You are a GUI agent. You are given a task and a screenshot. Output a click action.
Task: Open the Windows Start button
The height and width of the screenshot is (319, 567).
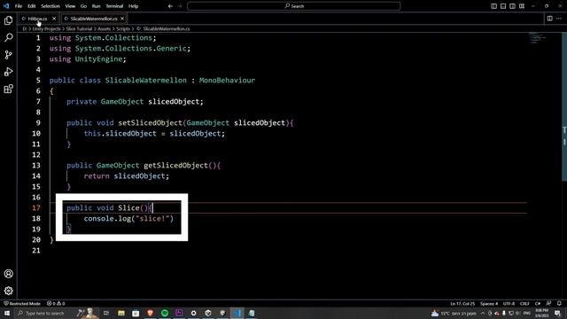(x=6, y=313)
